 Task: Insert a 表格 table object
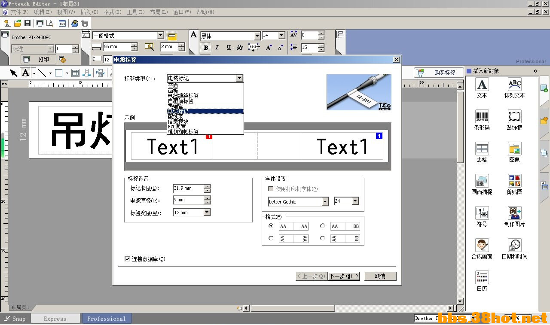(x=482, y=152)
